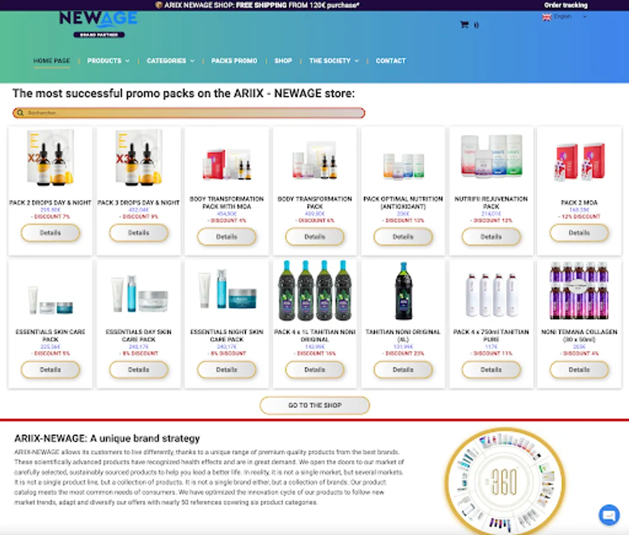Screen dimensions: 629x535
Task: Open Body Transformation Pack with MOA image
Action: tap(227, 163)
